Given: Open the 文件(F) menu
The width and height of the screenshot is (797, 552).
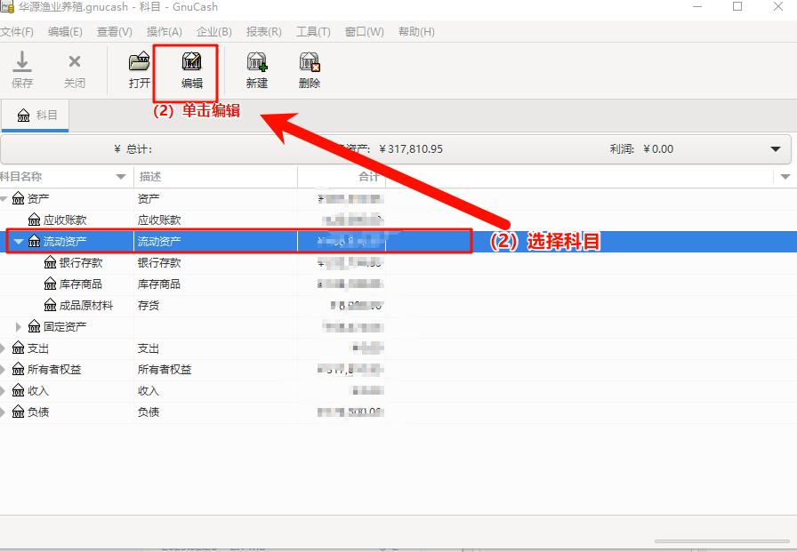Looking at the screenshot, I should click(17, 32).
